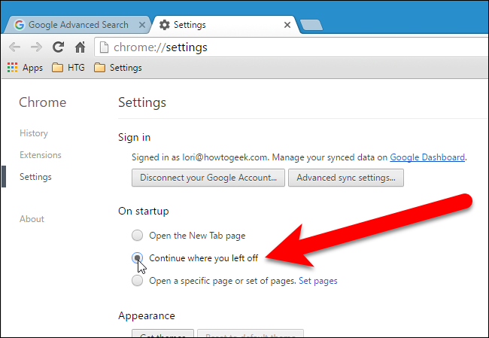Open the Apps grid shortcut
The height and width of the screenshot is (338, 489).
click(x=25, y=68)
